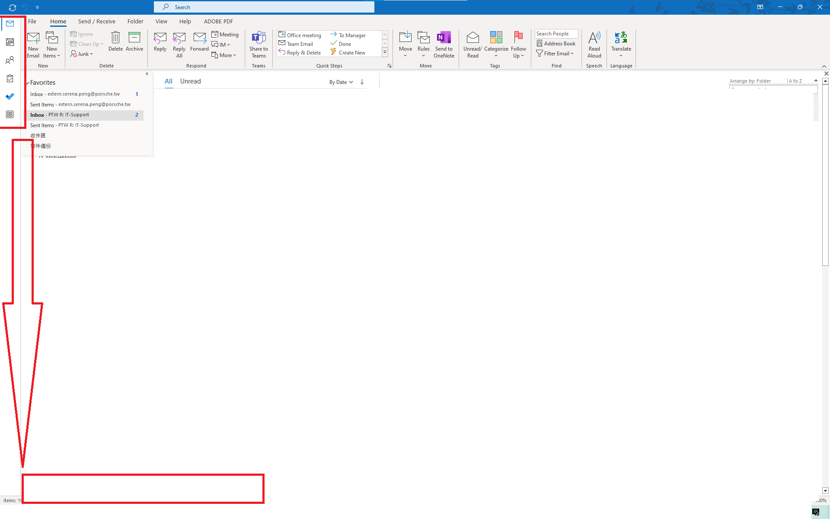Open the People contacts icon
Image resolution: width=830 pixels, height=519 pixels.
coord(10,61)
